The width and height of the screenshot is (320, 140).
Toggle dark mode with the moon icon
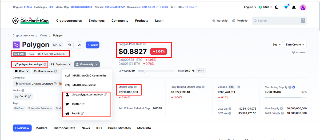click(277, 7)
